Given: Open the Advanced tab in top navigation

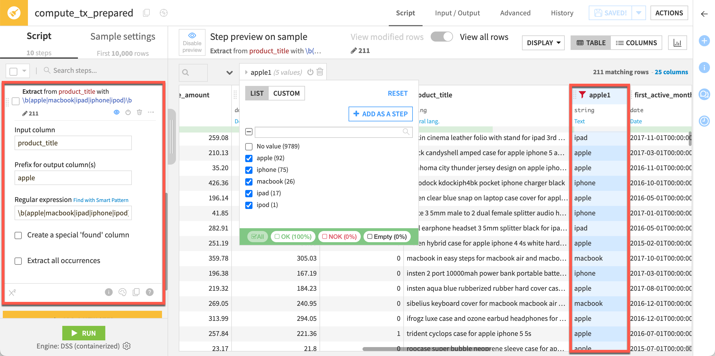Looking at the screenshot, I should point(515,13).
